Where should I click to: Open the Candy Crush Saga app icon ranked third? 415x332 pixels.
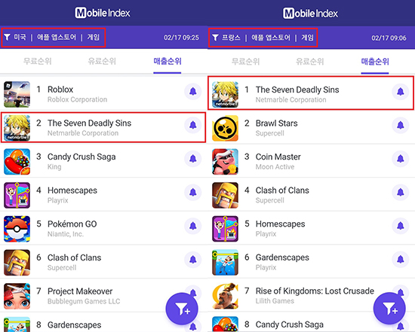[x=17, y=162]
